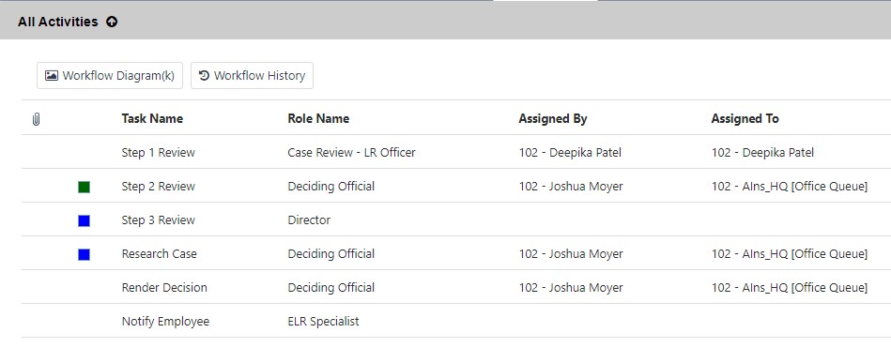Open the Workflow Diagram(k) button
This screenshot has width=891, height=348.
[x=110, y=75]
